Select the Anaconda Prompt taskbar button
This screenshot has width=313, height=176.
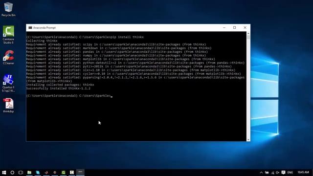80,173
